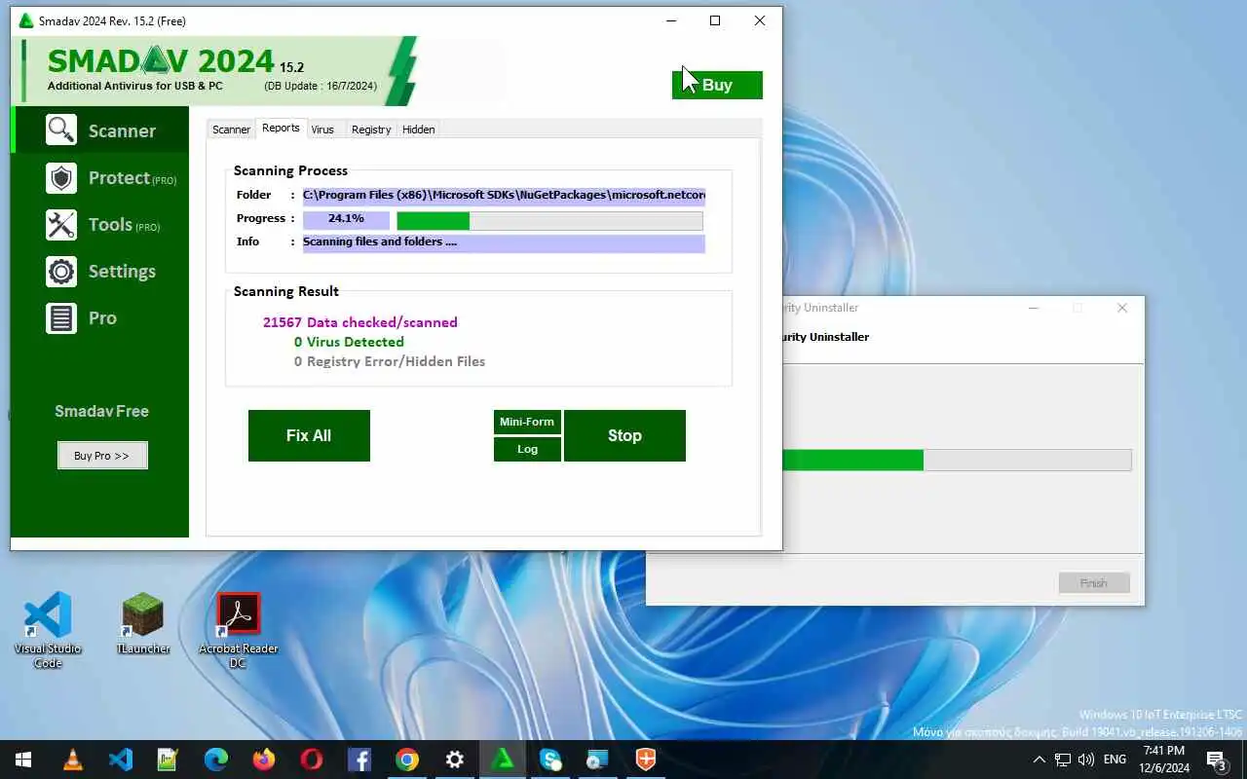Open Facebook app from taskbar
Image resolution: width=1247 pixels, height=779 pixels.
(x=359, y=760)
